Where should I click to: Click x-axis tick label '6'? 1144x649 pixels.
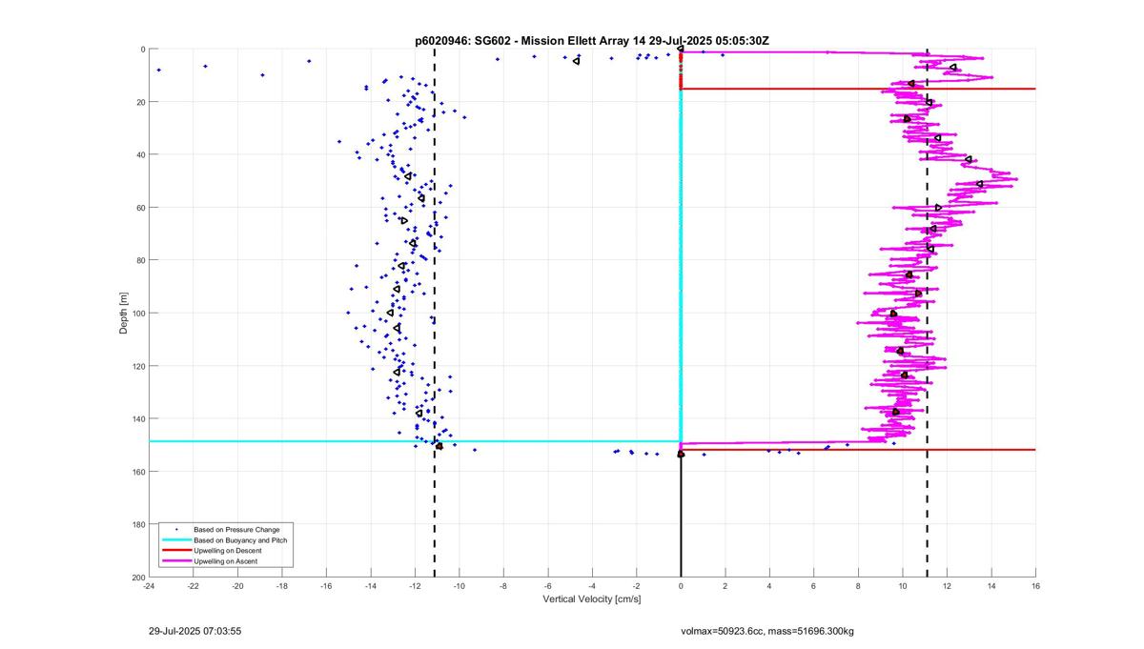[813, 587]
